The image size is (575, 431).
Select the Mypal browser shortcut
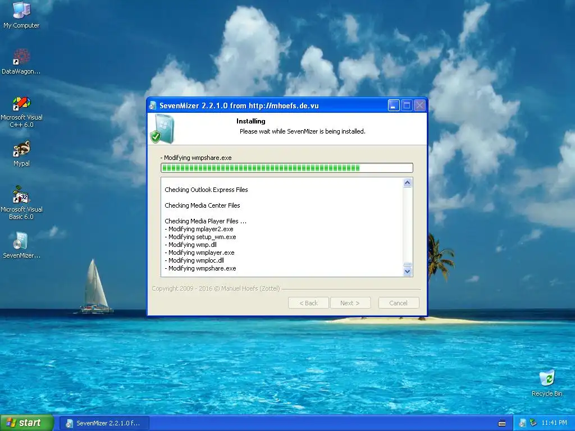pyautogui.click(x=21, y=154)
